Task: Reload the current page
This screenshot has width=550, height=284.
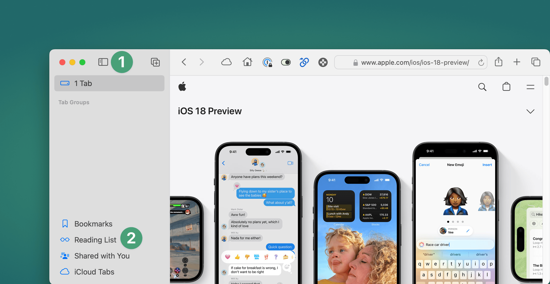Action: click(x=481, y=62)
